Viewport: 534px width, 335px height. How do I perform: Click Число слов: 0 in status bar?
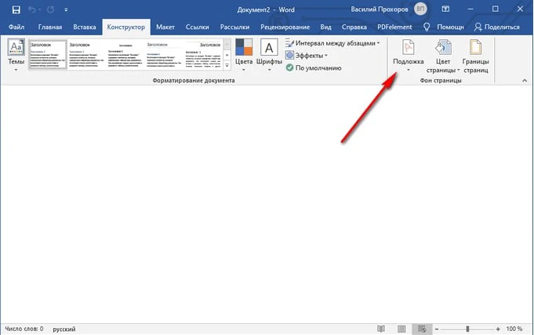tap(24, 329)
